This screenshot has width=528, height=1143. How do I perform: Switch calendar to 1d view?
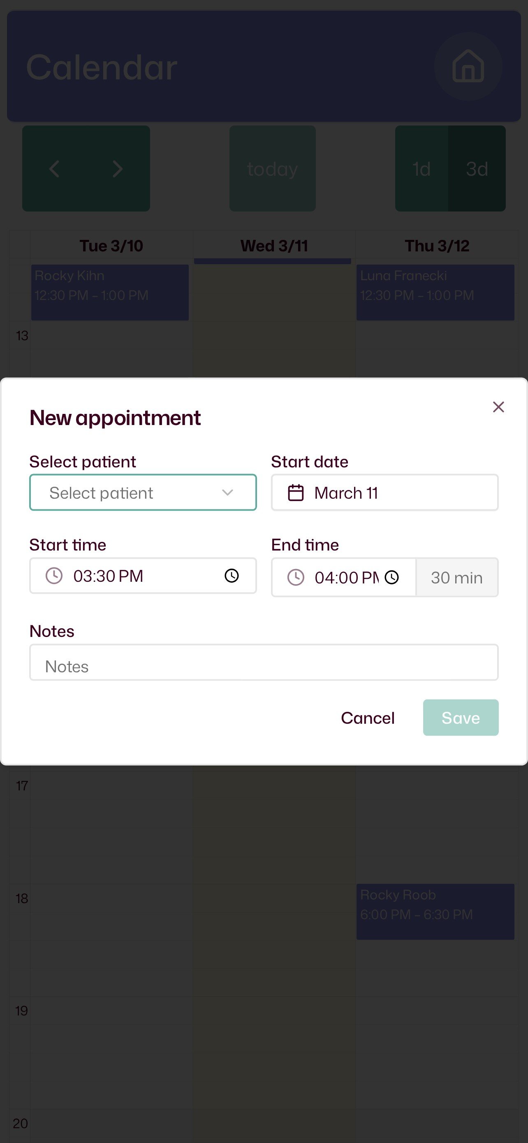pyautogui.click(x=421, y=169)
